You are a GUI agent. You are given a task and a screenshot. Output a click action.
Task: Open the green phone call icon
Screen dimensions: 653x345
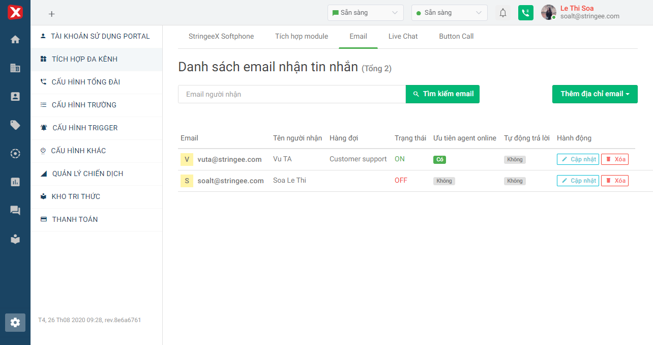pos(526,13)
